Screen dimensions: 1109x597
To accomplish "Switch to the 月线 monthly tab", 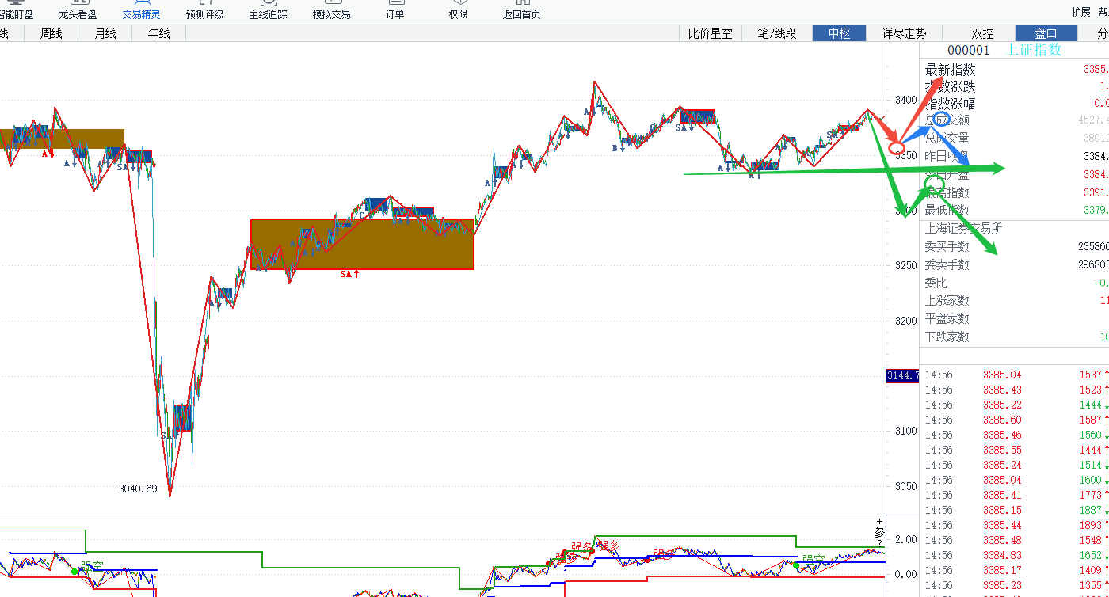I will pyautogui.click(x=105, y=33).
